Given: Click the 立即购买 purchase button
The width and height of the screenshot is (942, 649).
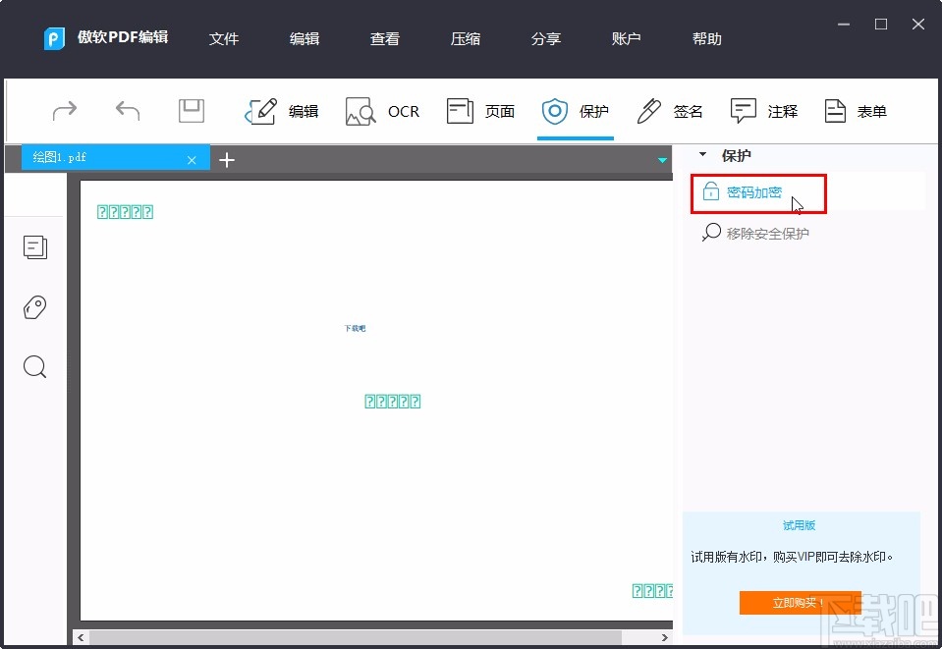Looking at the screenshot, I should pyautogui.click(x=800, y=603).
